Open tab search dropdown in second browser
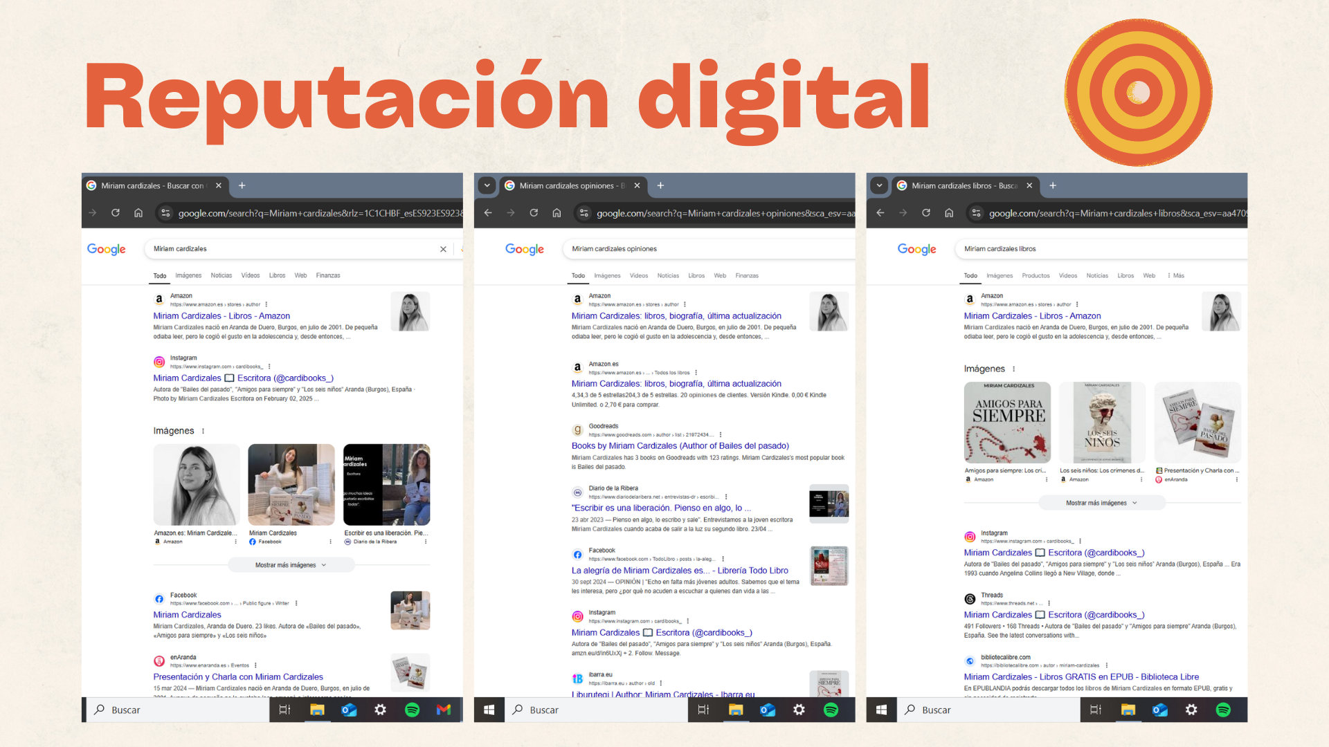This screenshot has height=747, width=1329. pos(487,185)
